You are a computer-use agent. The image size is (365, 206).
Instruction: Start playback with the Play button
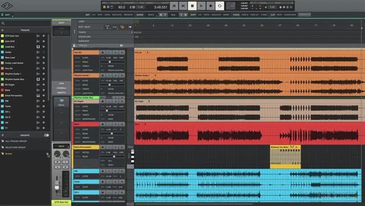pyautogui.click(x=201, y=6)
